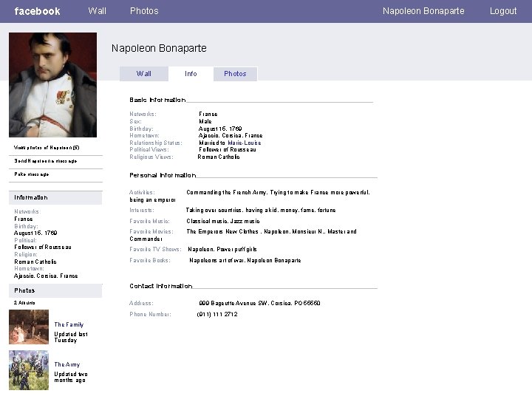The width and height of the screenshot is (532, 399).
Task: Click the Favorite Books value
Action: (x=245, y=261)
